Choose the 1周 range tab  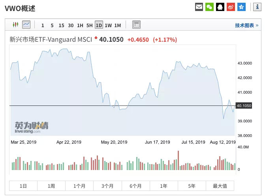(x=51, y=186)
